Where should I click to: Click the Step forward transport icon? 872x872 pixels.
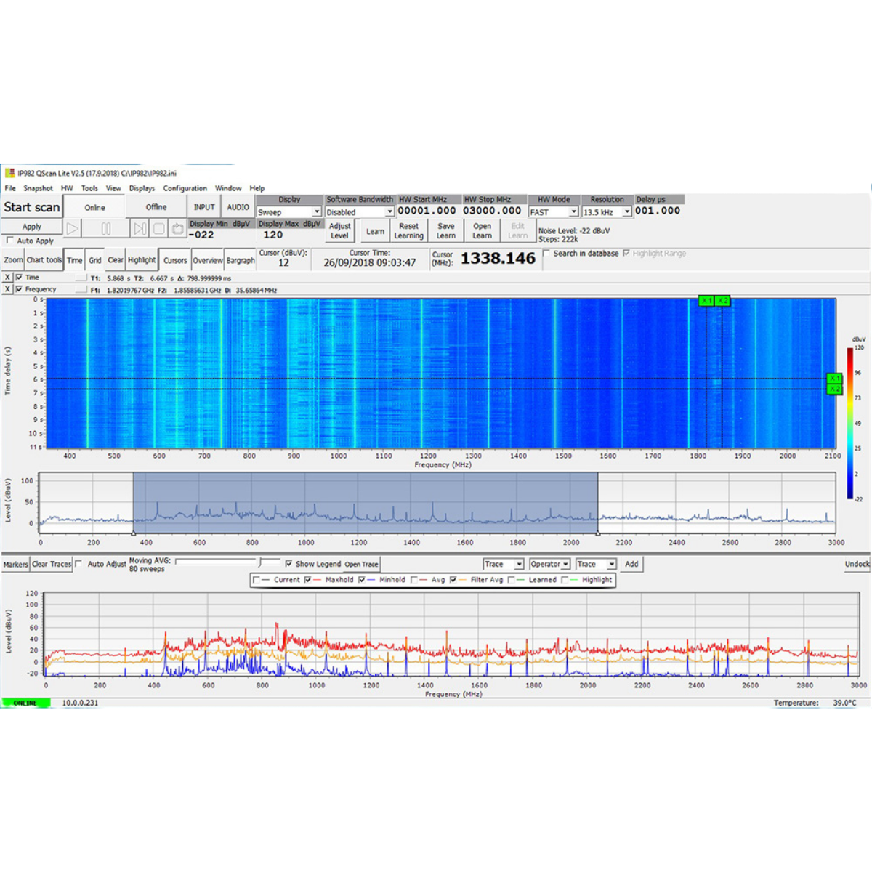tap(140, 228)
